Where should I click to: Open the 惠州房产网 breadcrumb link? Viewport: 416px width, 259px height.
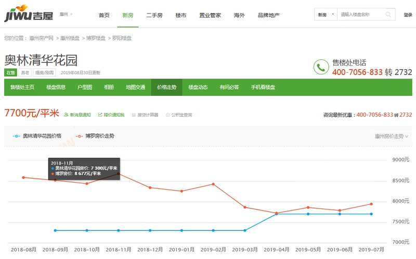pos(41,38)
